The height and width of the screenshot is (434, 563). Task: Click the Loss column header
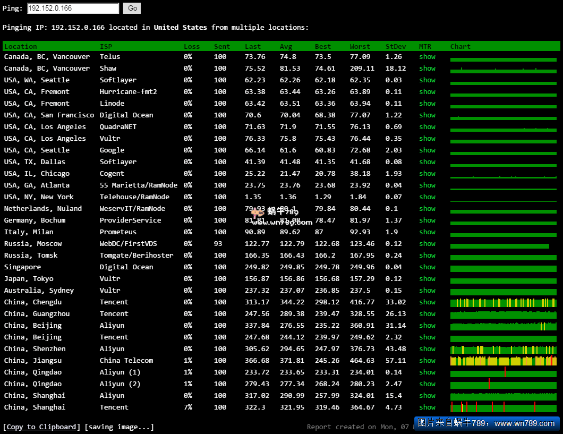tap(192, 47)
